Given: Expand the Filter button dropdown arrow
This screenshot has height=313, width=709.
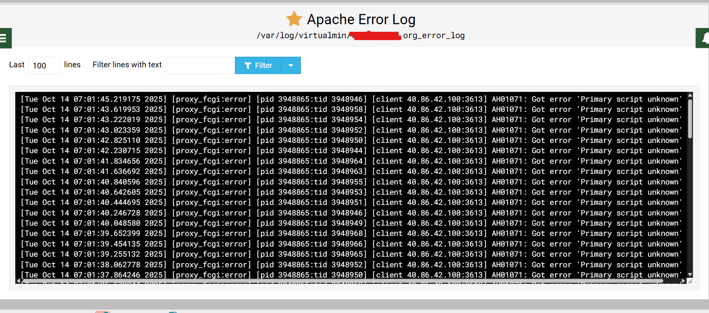Looking at the screenshot, I should pyautogui.click(x=291, y=65).
